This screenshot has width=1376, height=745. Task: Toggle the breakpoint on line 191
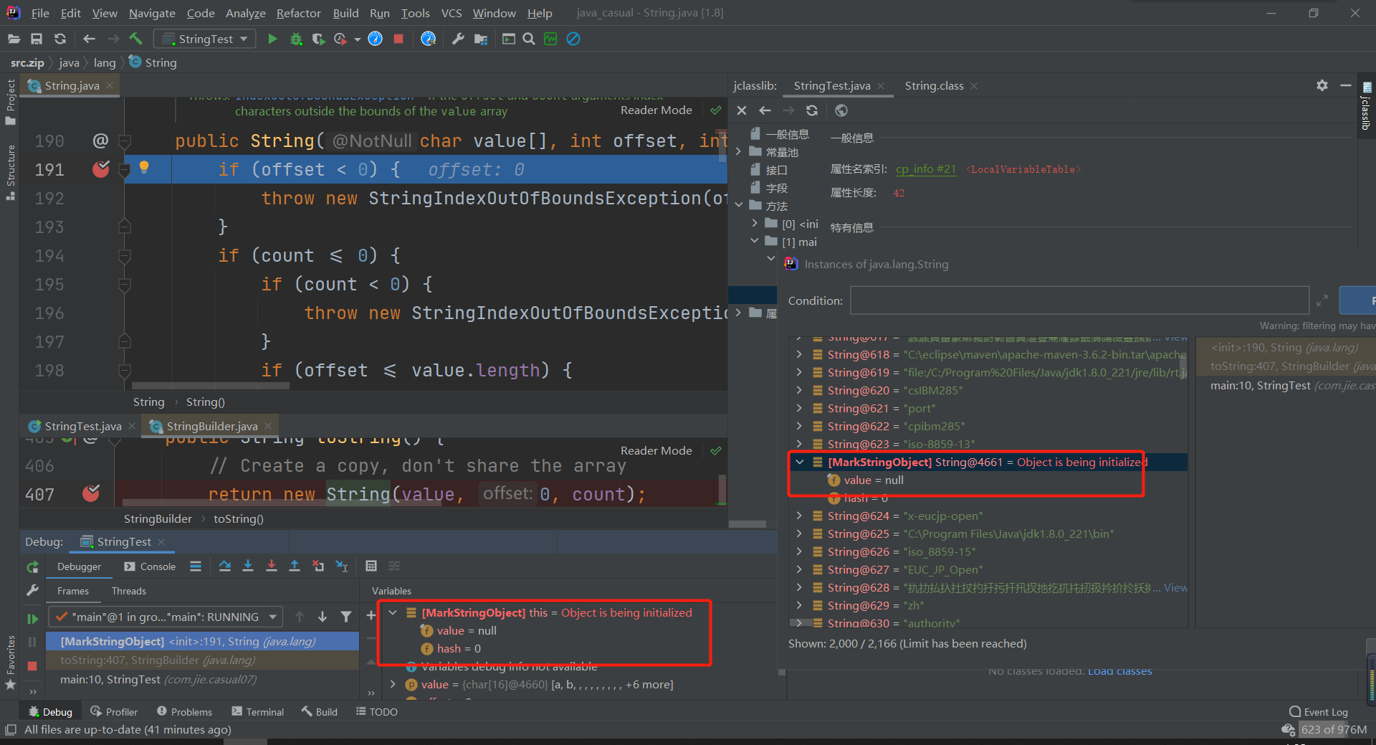pos(101,169)
